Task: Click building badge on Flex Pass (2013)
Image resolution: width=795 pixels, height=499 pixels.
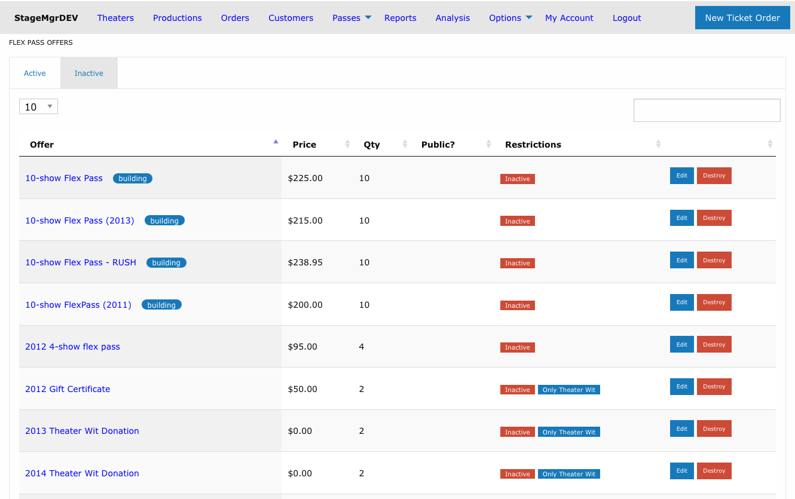Action: 164,221
